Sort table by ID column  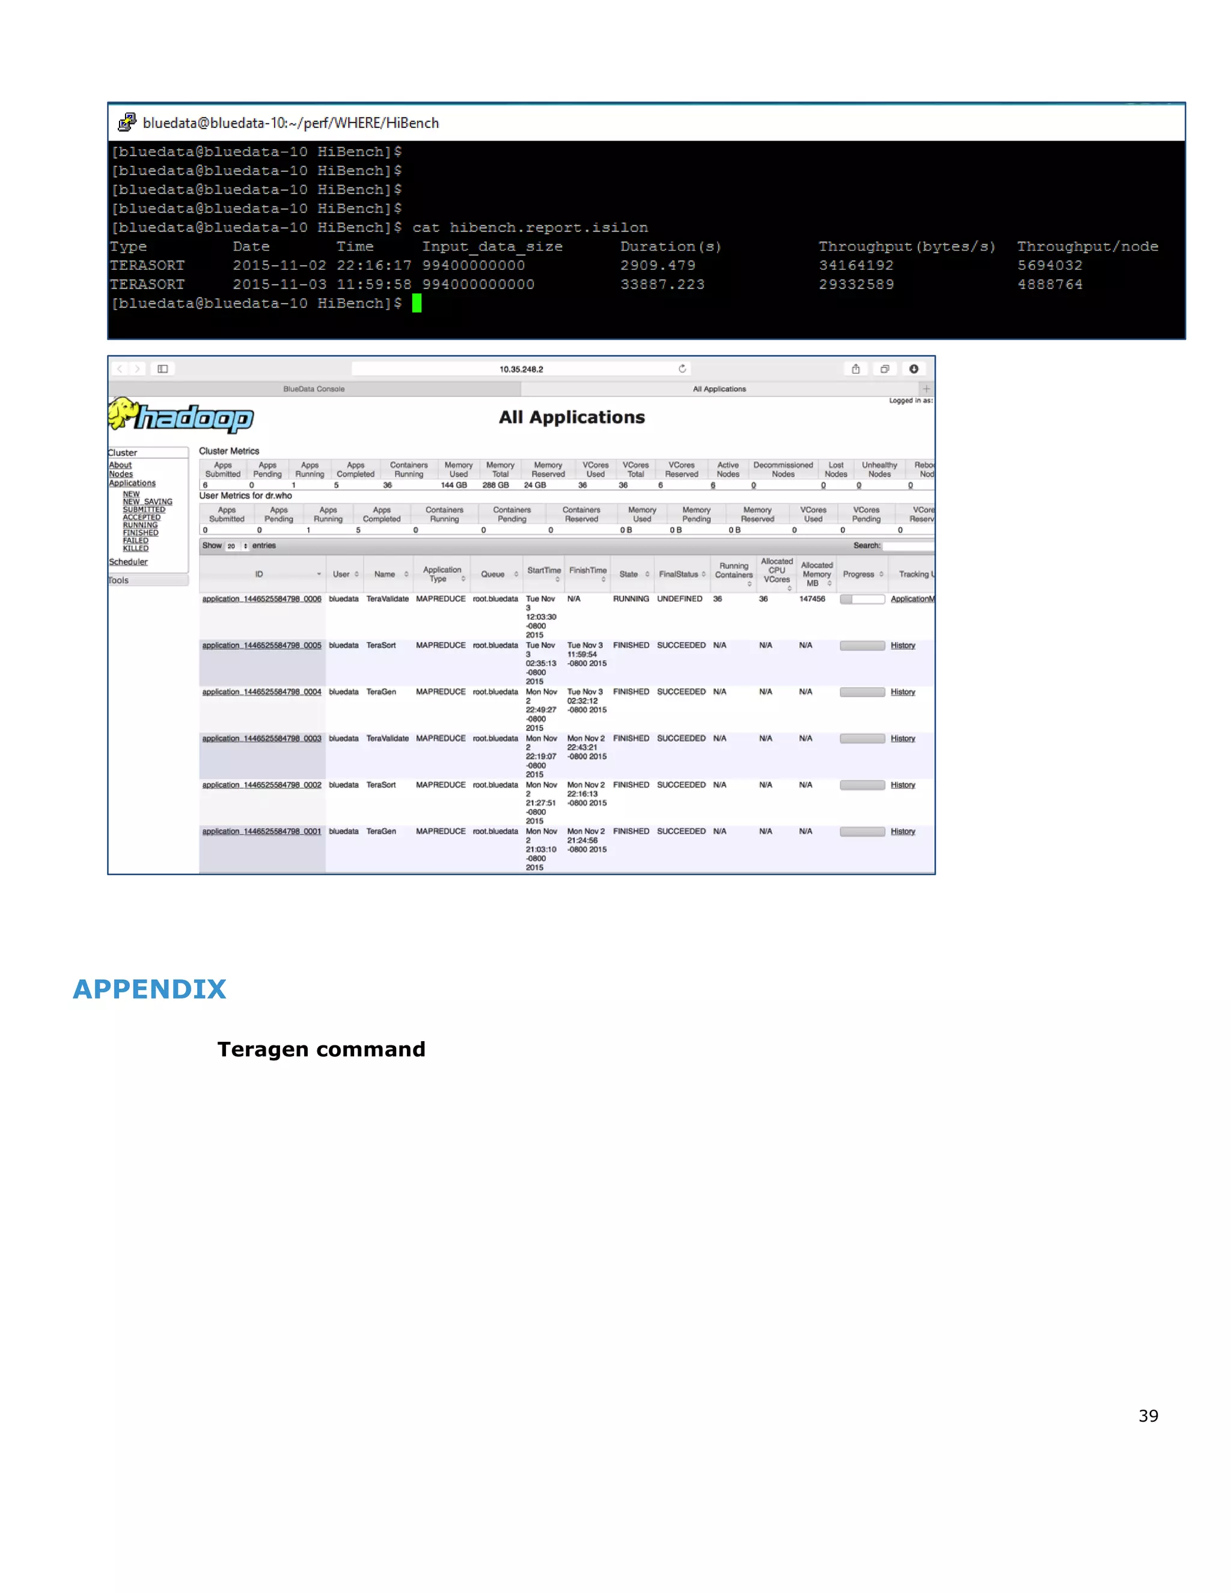263,574
